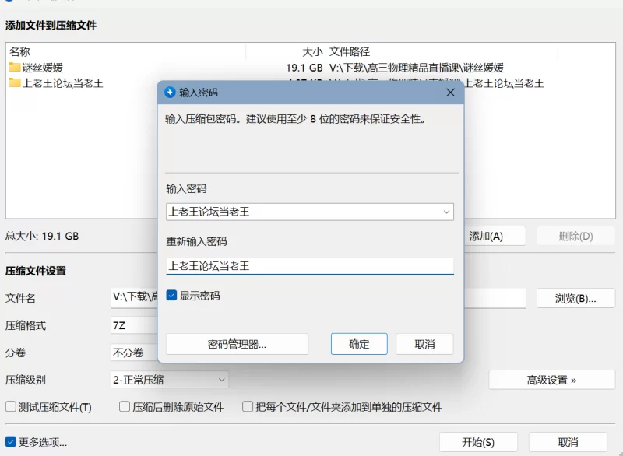623x456 pixels.
Task: Click the 大小 column header
Action: (x=312, y=52)
